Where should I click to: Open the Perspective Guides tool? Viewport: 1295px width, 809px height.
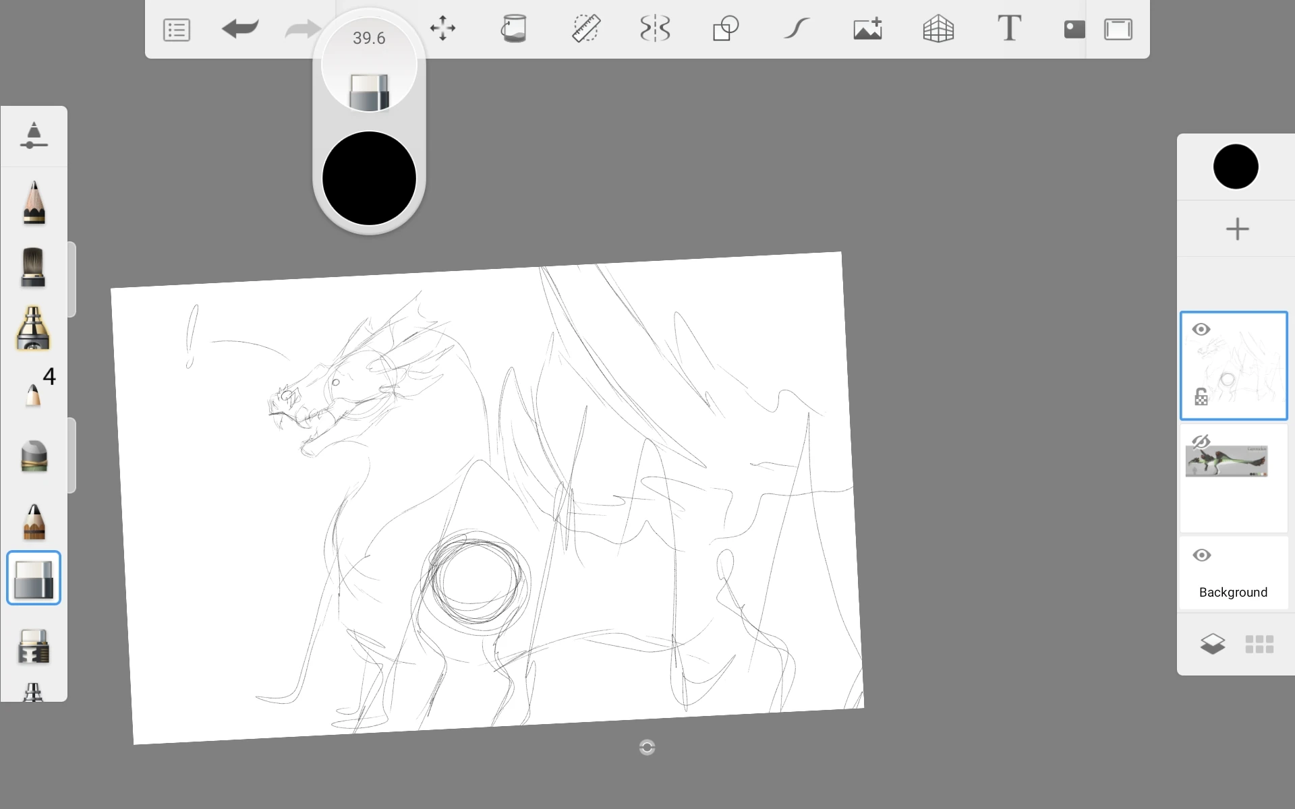point(938,29)
